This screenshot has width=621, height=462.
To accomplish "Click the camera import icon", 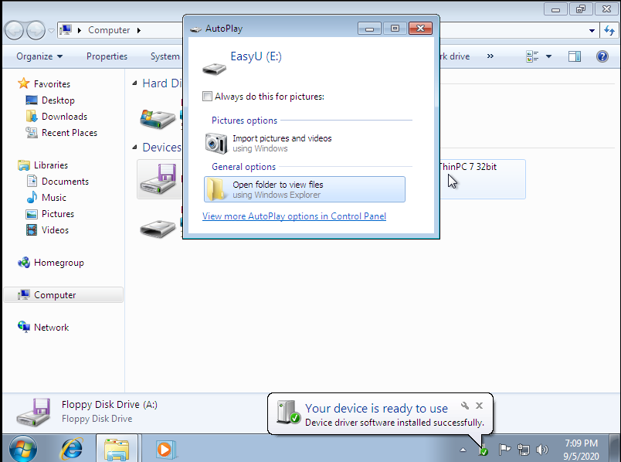I will pos(216,143).
